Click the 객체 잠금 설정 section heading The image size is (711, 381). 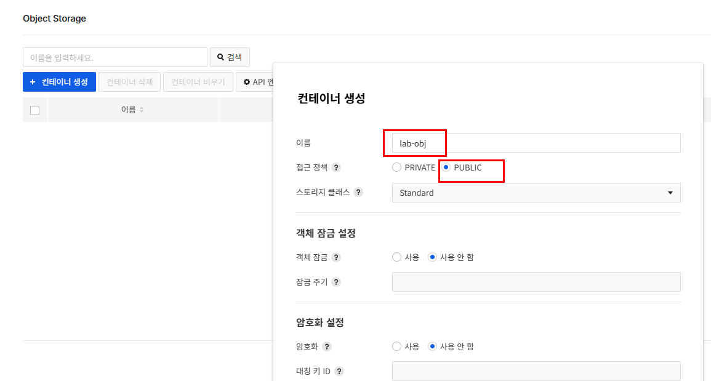point(326,233)
